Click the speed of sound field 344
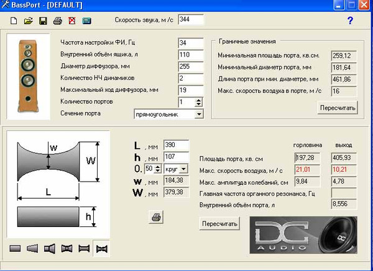This screenshot has height=271, width=373. click(x=191, y=19)
